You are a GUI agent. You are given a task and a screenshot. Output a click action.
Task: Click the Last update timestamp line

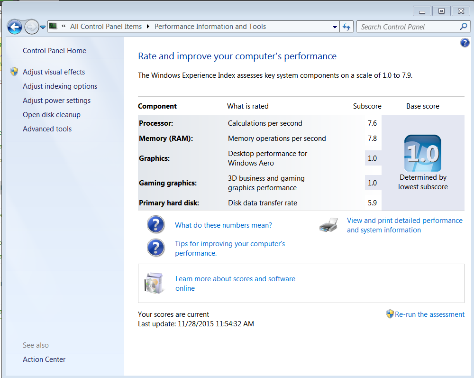pos(196,324)
